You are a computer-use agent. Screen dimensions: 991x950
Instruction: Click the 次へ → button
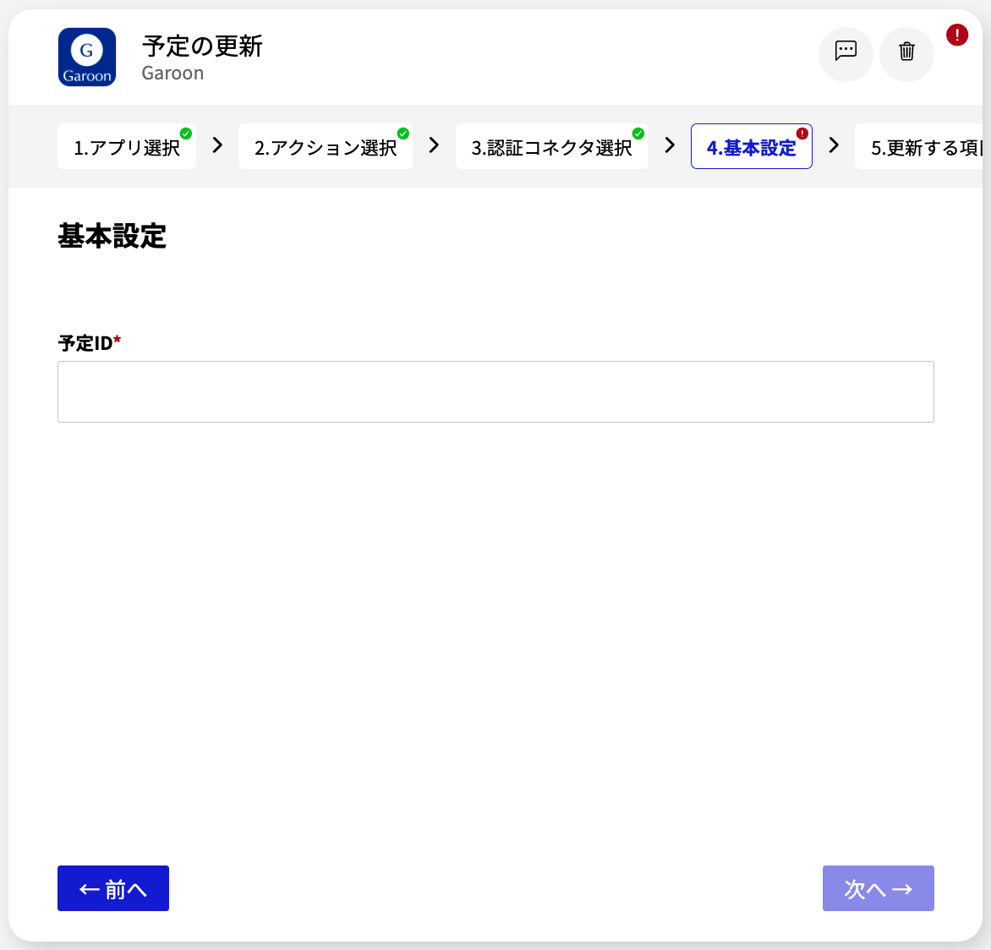[878, 888]
